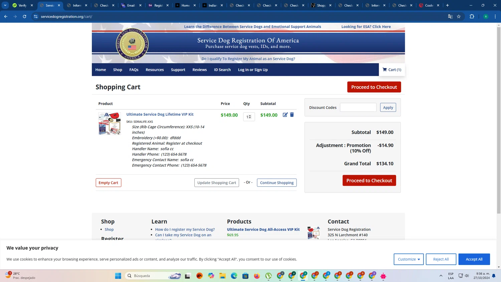501x282 pixels.
Task: Open the Chrome profile avatar
Action: coord(486,16)
